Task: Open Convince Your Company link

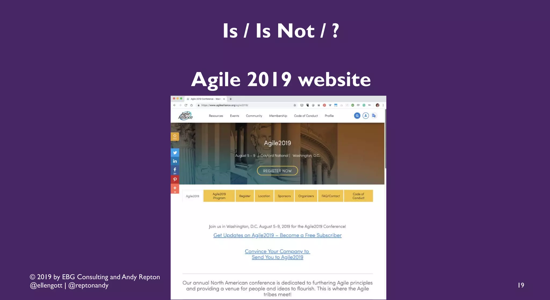Action: (x=277, y=254)
